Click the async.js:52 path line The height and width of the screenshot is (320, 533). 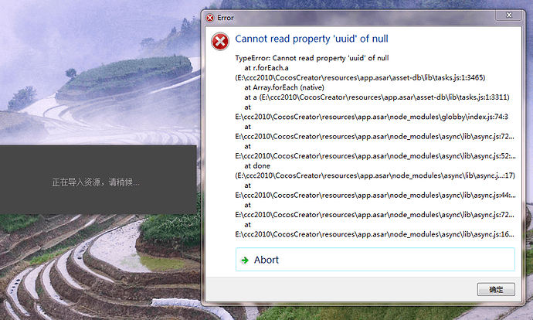click(x=375, y=156)
